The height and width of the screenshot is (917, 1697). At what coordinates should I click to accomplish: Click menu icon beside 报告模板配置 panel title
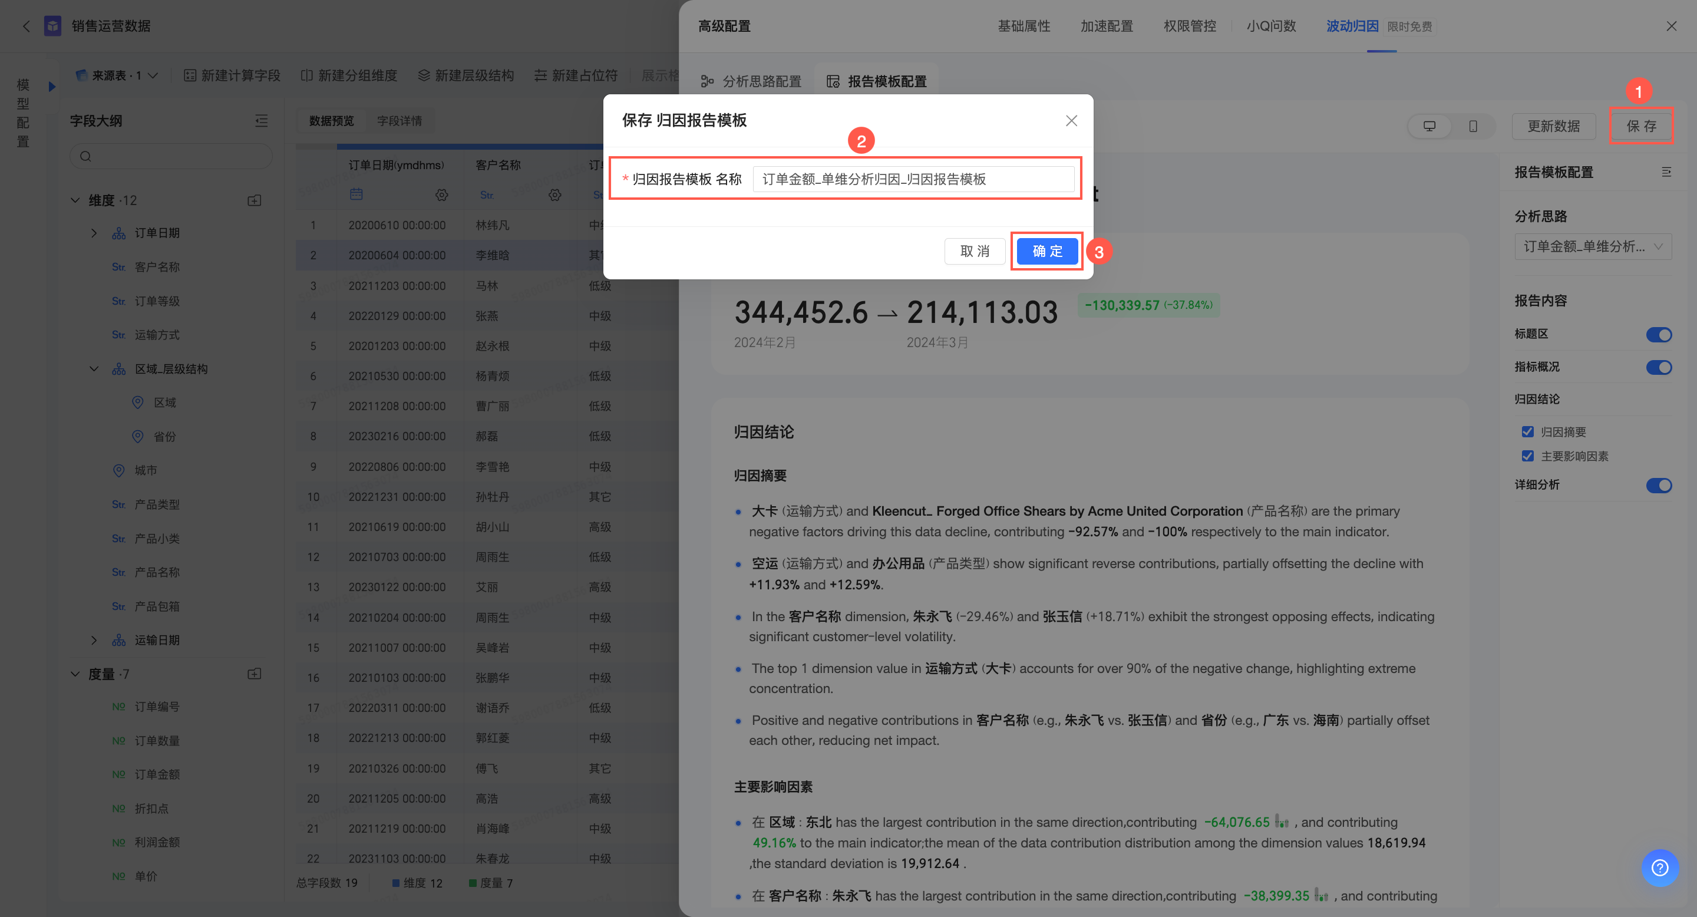tap(1666, 172)
